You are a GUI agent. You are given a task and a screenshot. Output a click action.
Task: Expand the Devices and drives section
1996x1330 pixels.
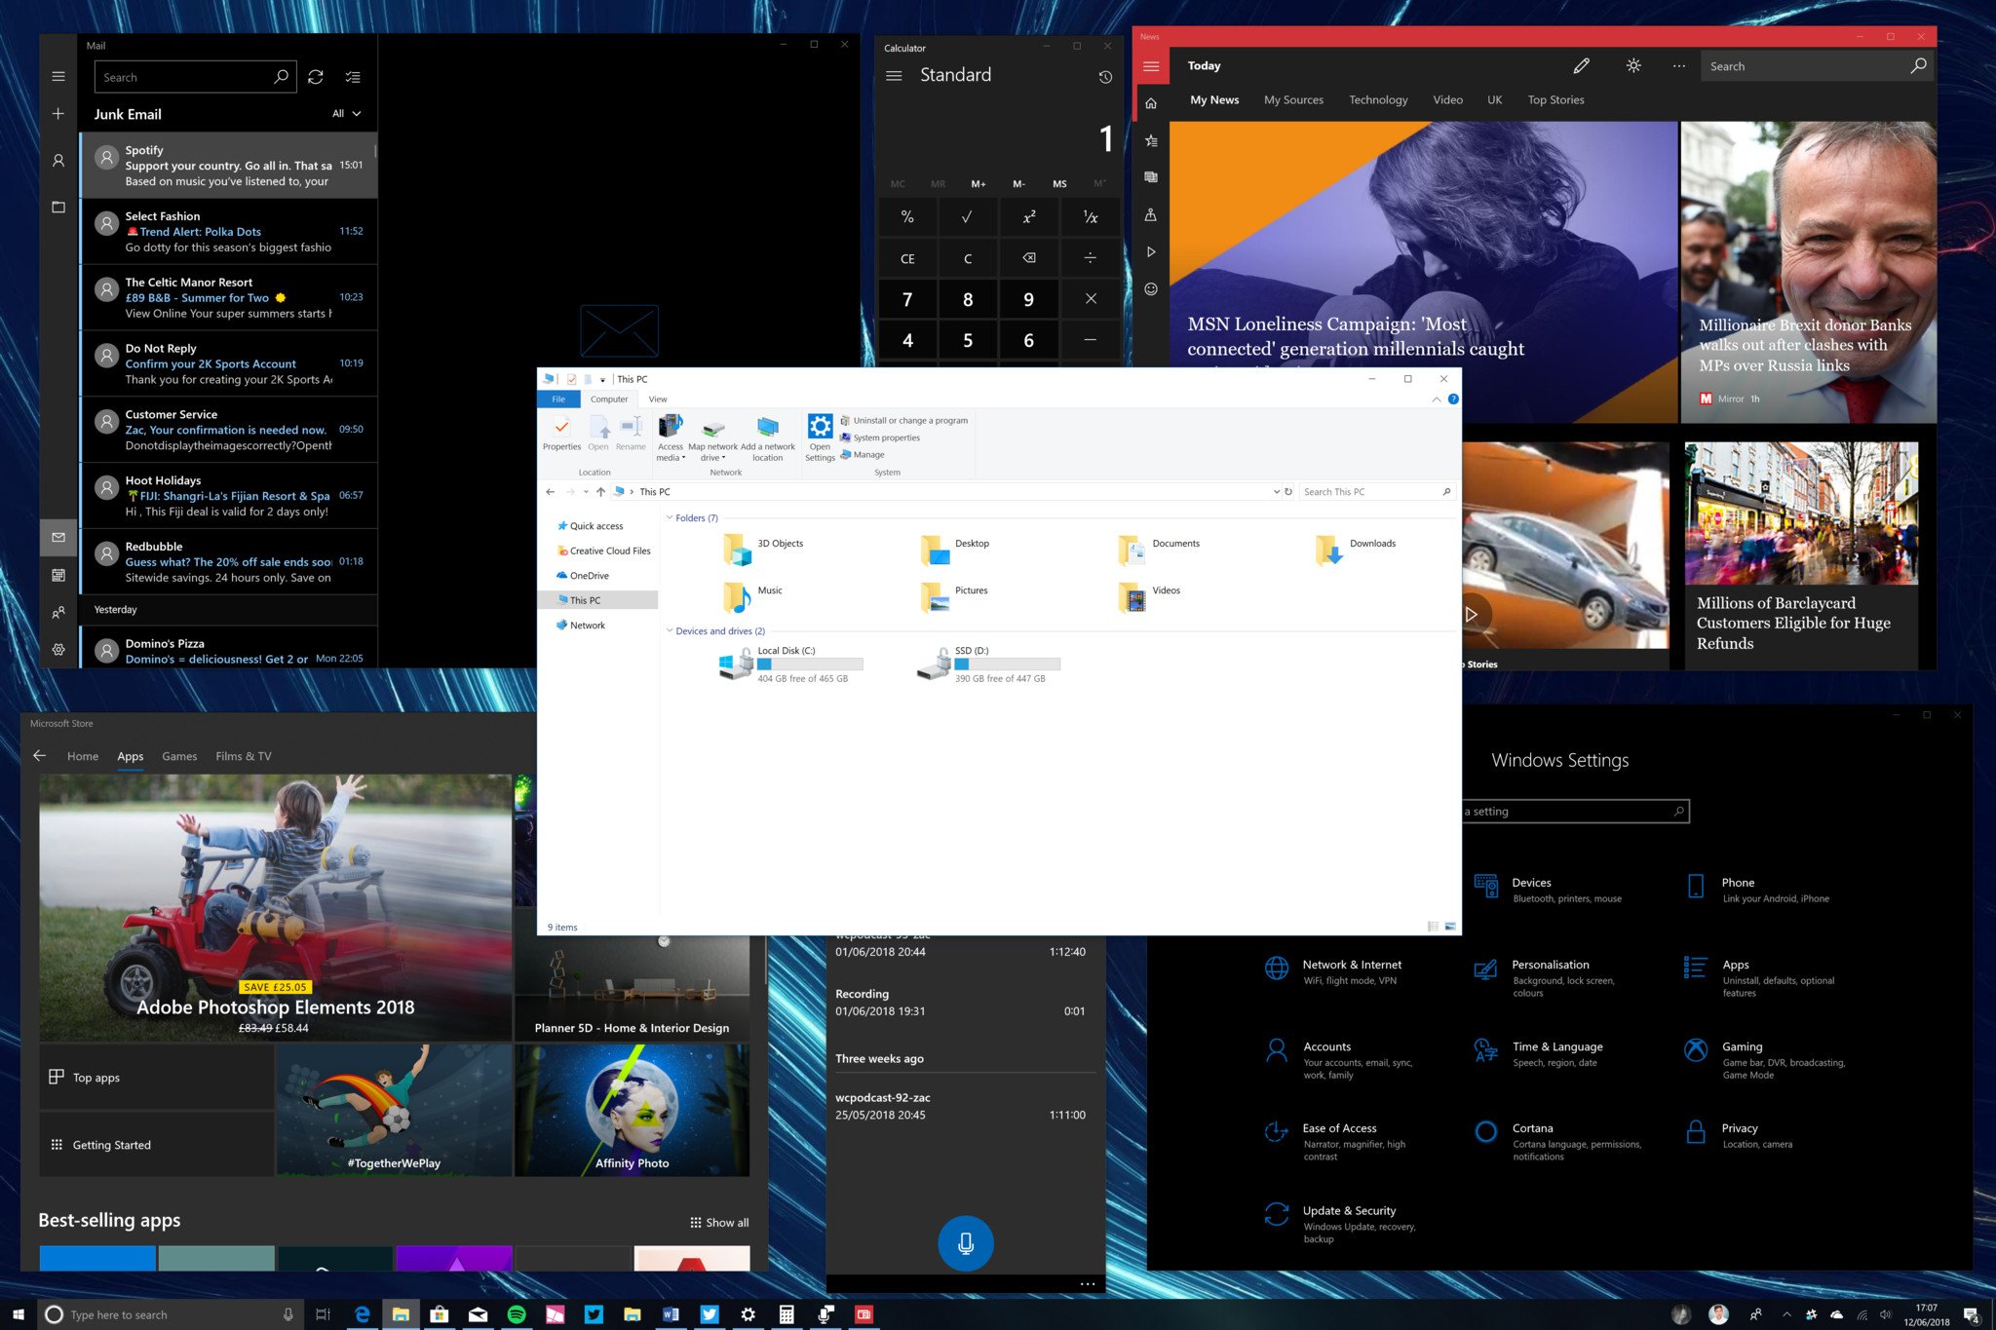[x=671, y=629]
